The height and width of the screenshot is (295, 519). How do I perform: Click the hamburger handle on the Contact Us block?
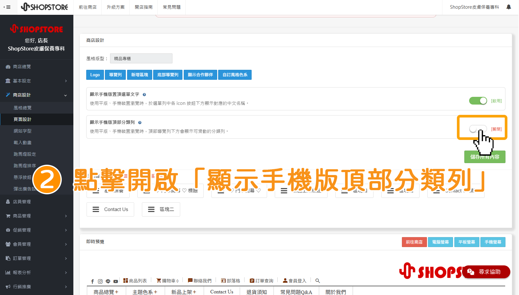(96, 209)
